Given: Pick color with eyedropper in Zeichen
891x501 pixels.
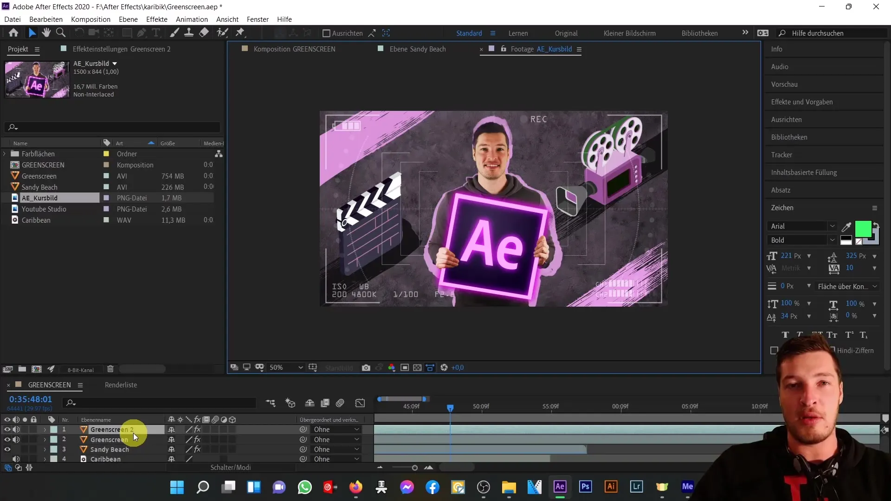Looking at the screenshot, I should tap(846, 227).
